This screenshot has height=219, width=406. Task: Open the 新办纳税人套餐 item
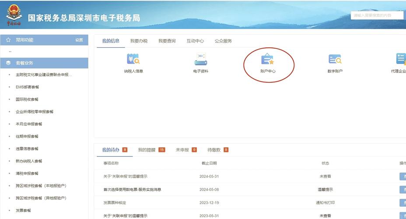point(29,161)
